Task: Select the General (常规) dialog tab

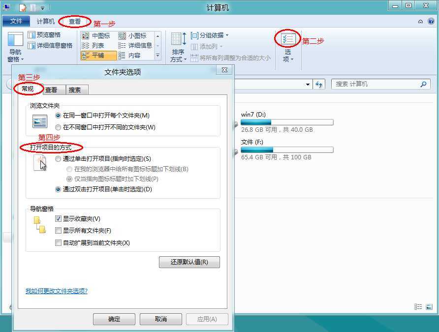Action: coord(28,89)
